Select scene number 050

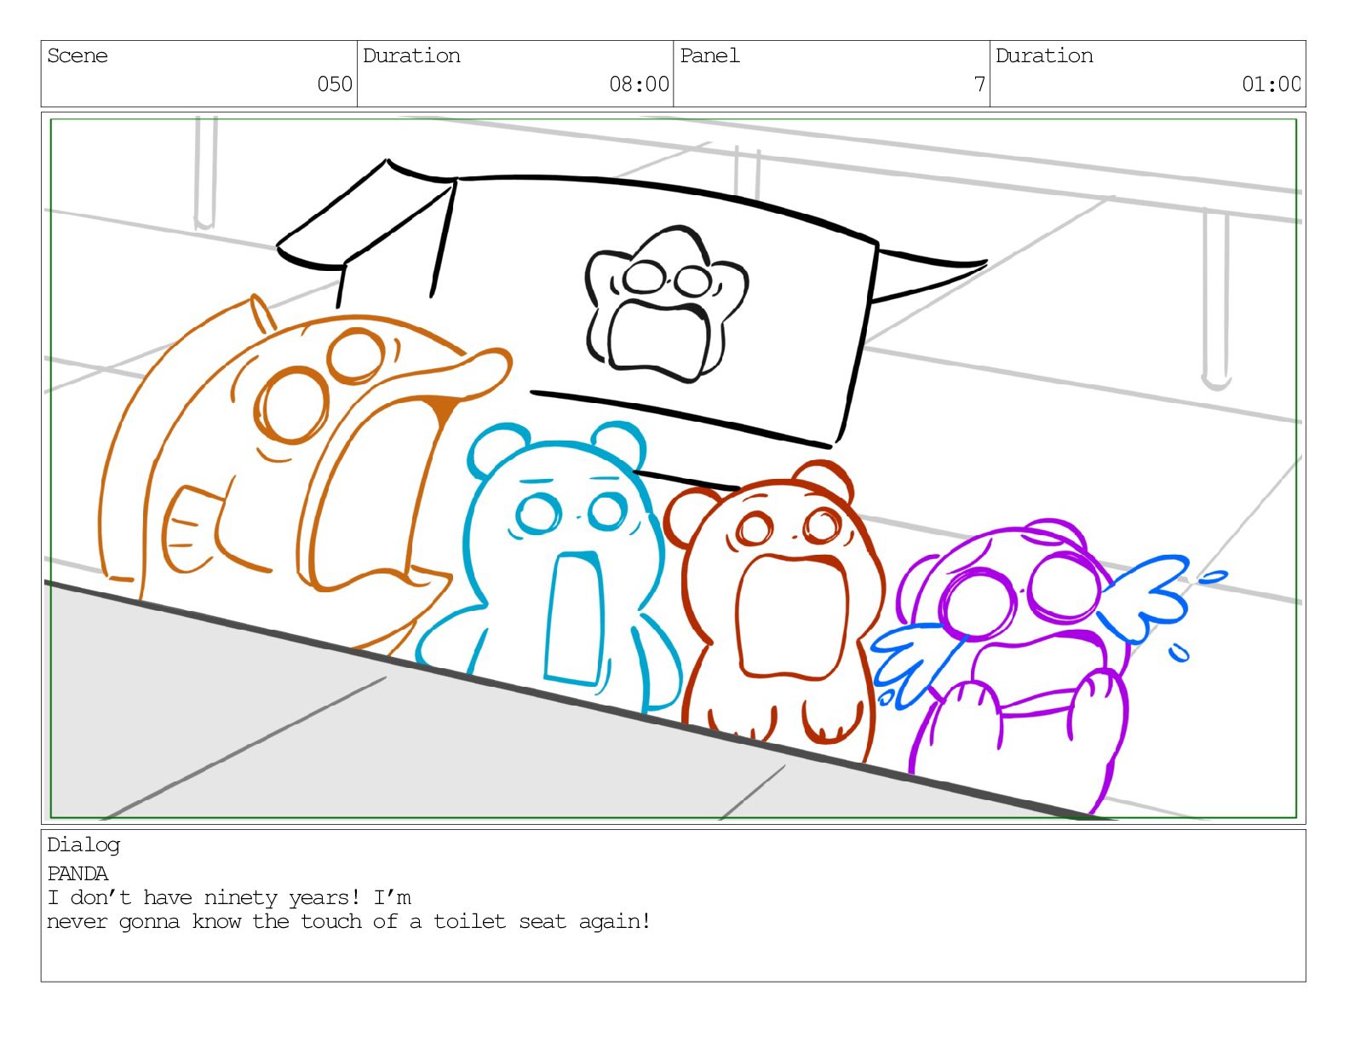pyautogui.click(x=335, y=84)
